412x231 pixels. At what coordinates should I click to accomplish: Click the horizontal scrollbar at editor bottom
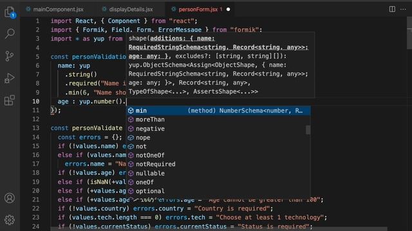[x=218, y=229]
